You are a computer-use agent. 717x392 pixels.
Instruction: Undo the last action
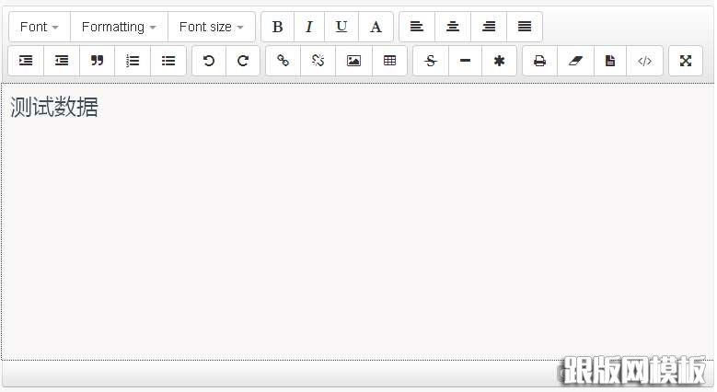pos(209,61)
